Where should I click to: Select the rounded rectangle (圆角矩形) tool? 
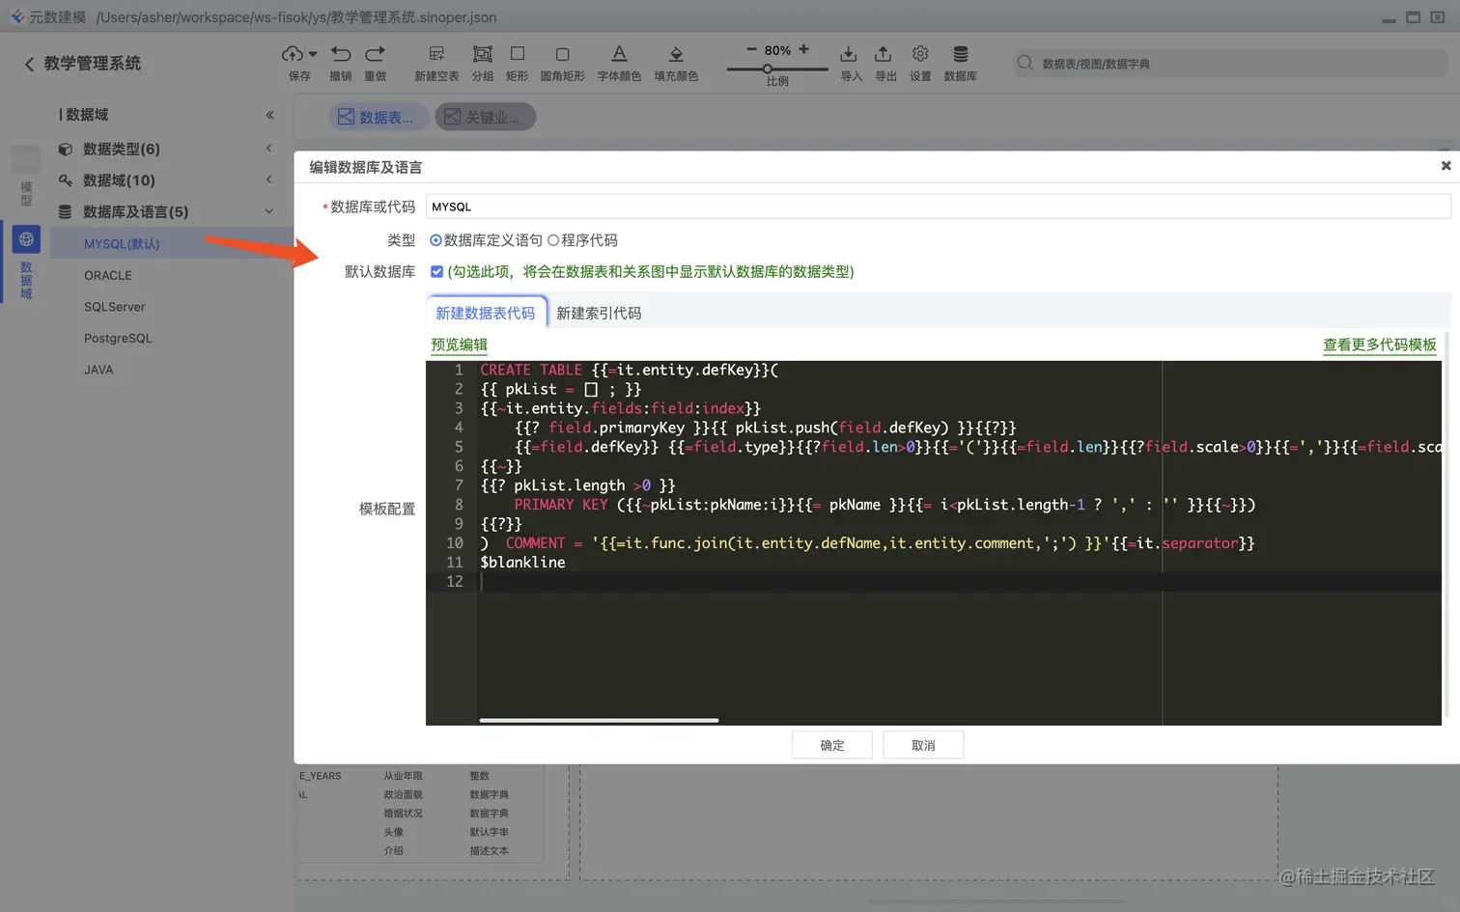click(x=563, y=54)
